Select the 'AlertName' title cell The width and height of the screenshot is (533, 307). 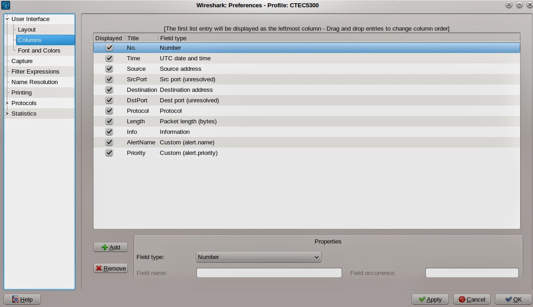[x=141, y=143]
